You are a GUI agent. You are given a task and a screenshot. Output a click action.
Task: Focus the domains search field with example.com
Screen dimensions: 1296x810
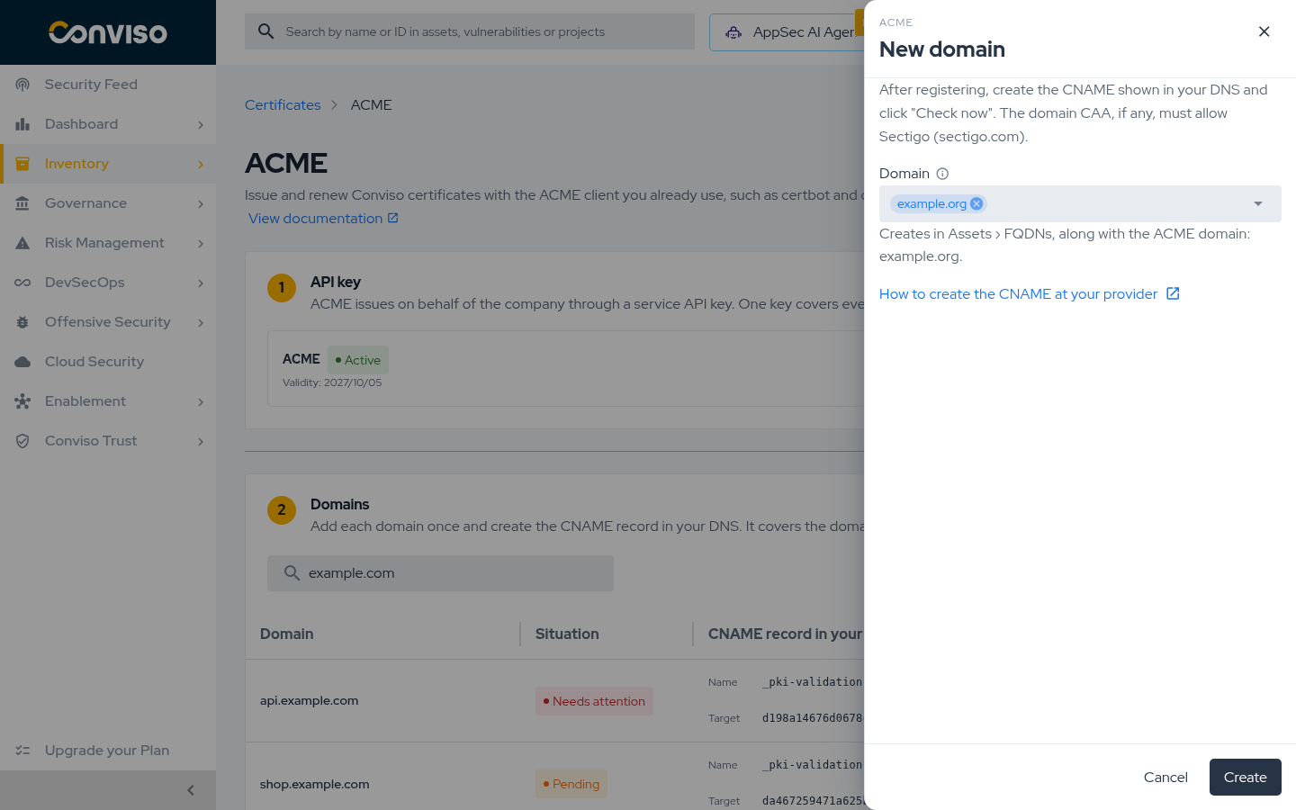point(440,573)
